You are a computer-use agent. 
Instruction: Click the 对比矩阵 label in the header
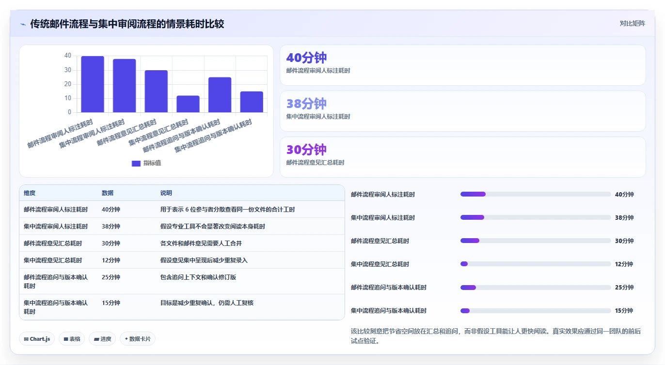coord(633,23)
